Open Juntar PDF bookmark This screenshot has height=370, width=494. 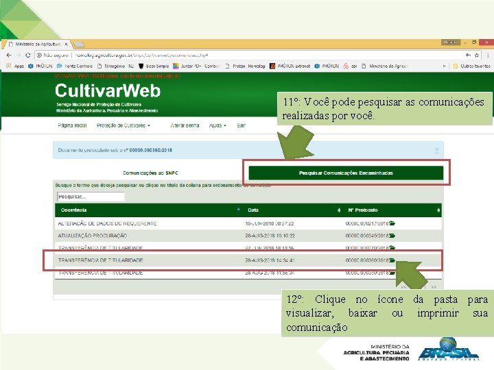pos(196,66)
